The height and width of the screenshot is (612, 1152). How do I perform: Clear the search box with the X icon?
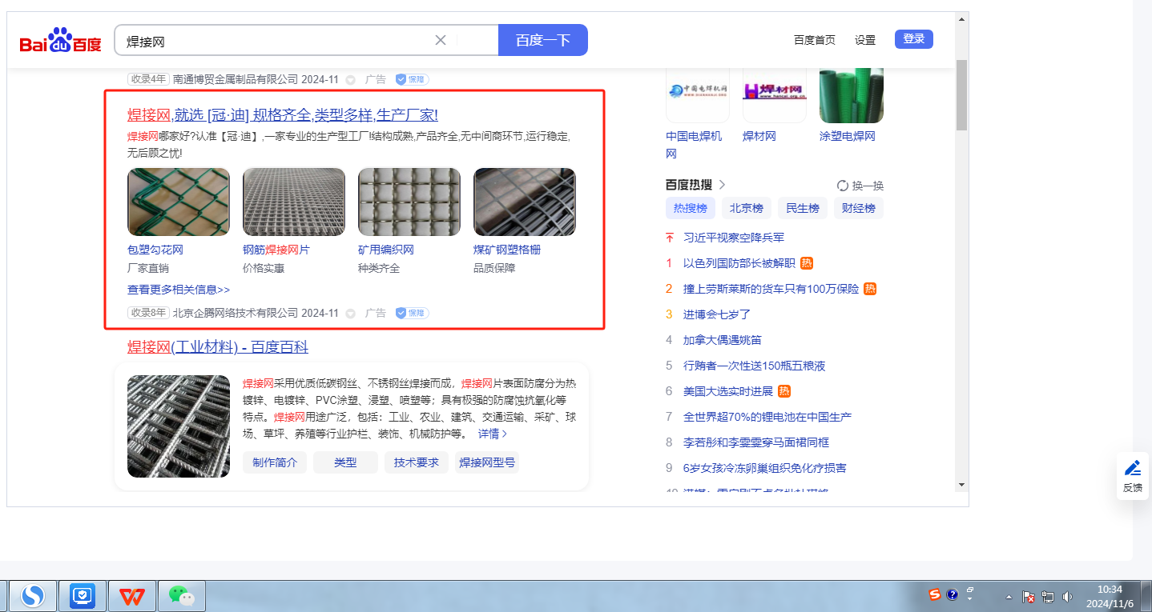[x=441, y=40]
